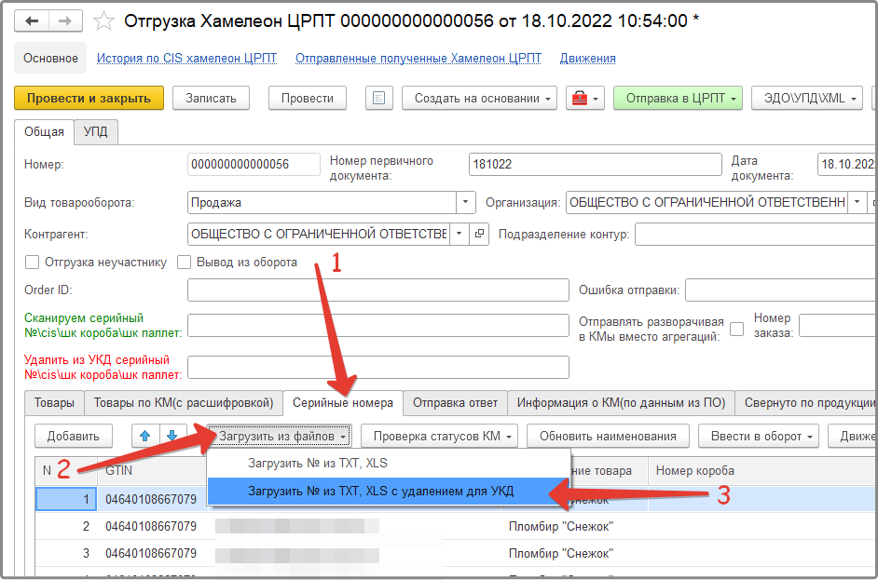Screen dimensions: 878x580
Task: Open the Отправка ответ tab
Action: tap(455, 403)
